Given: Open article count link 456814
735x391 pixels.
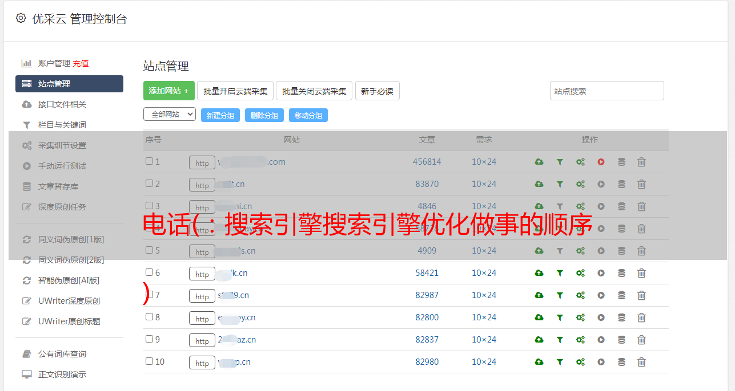Looking at the screenshot, I should pyautogui.click(x=427, y=162).
